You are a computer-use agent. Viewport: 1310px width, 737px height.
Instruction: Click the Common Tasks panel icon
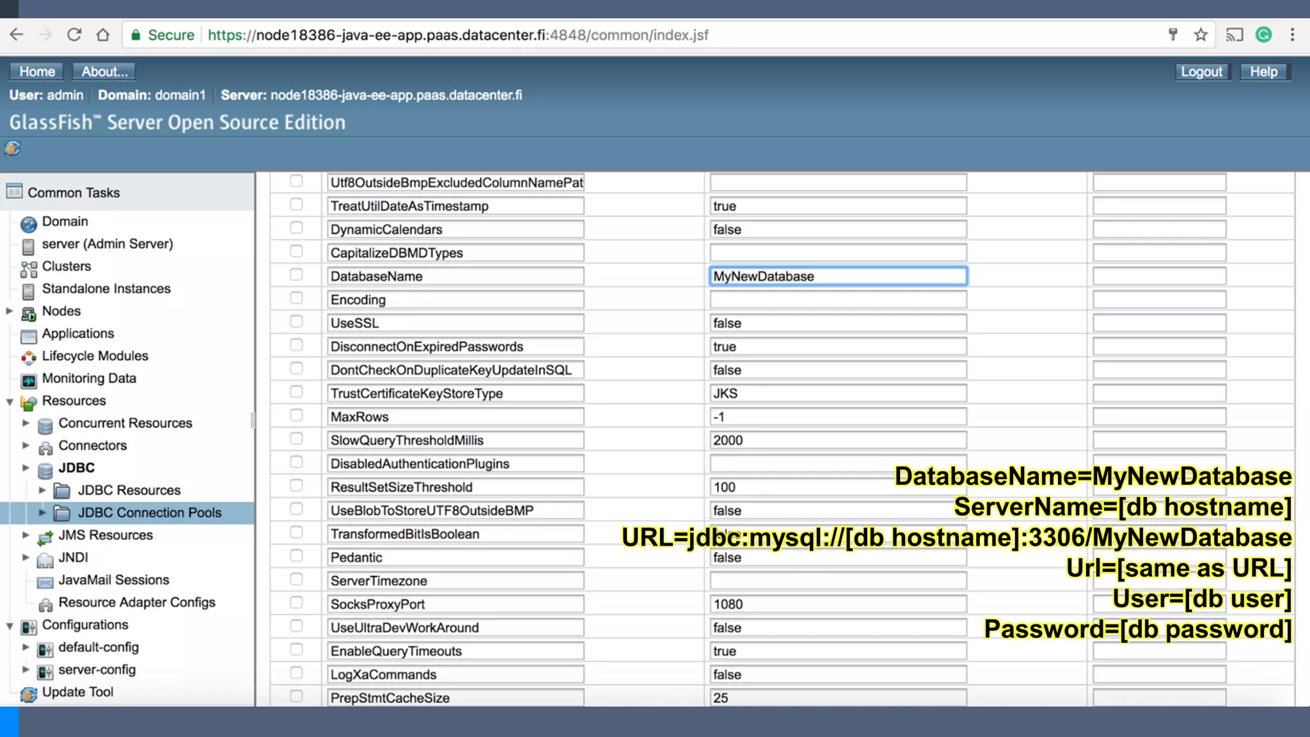pyautogui.click(x=14, y=191)
